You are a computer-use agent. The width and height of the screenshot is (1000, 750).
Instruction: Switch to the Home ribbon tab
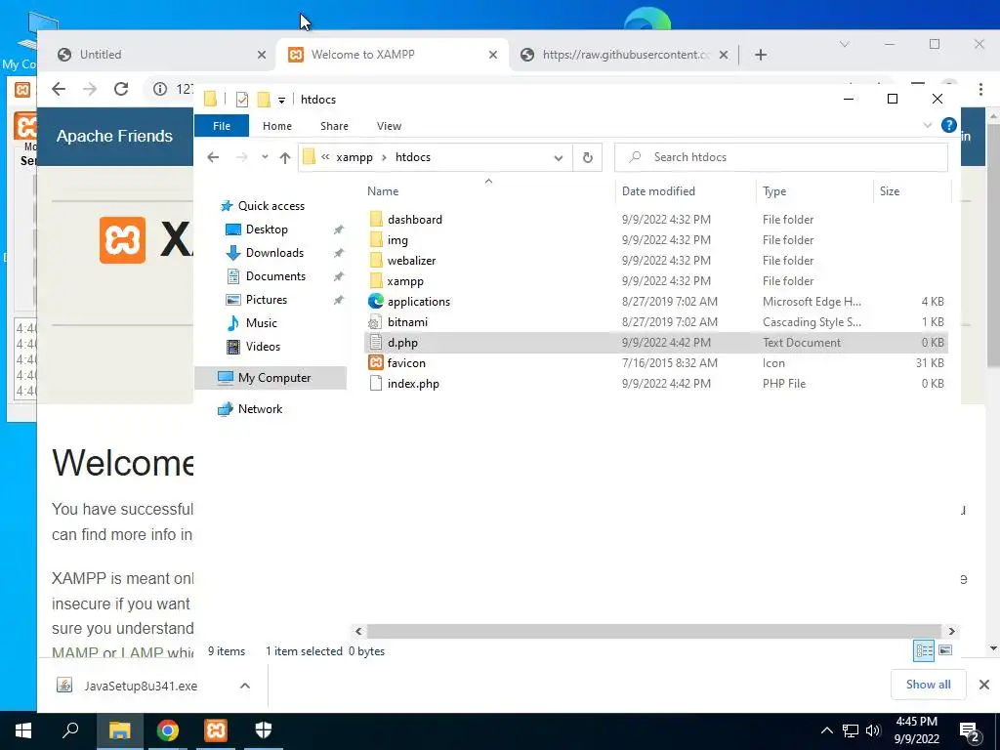click(x=276, y=126)
